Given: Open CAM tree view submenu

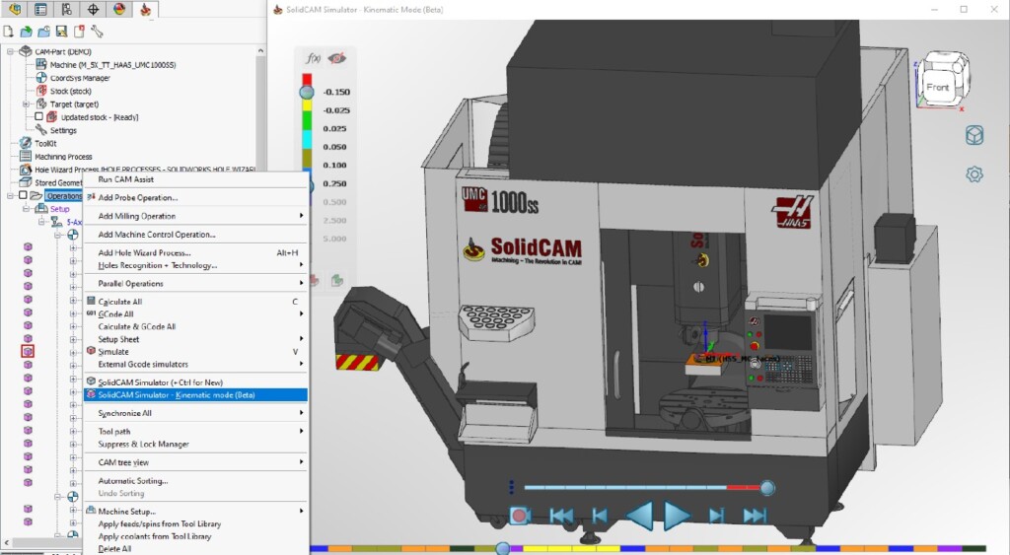Looking at the screenshot, I should (196, 462).
